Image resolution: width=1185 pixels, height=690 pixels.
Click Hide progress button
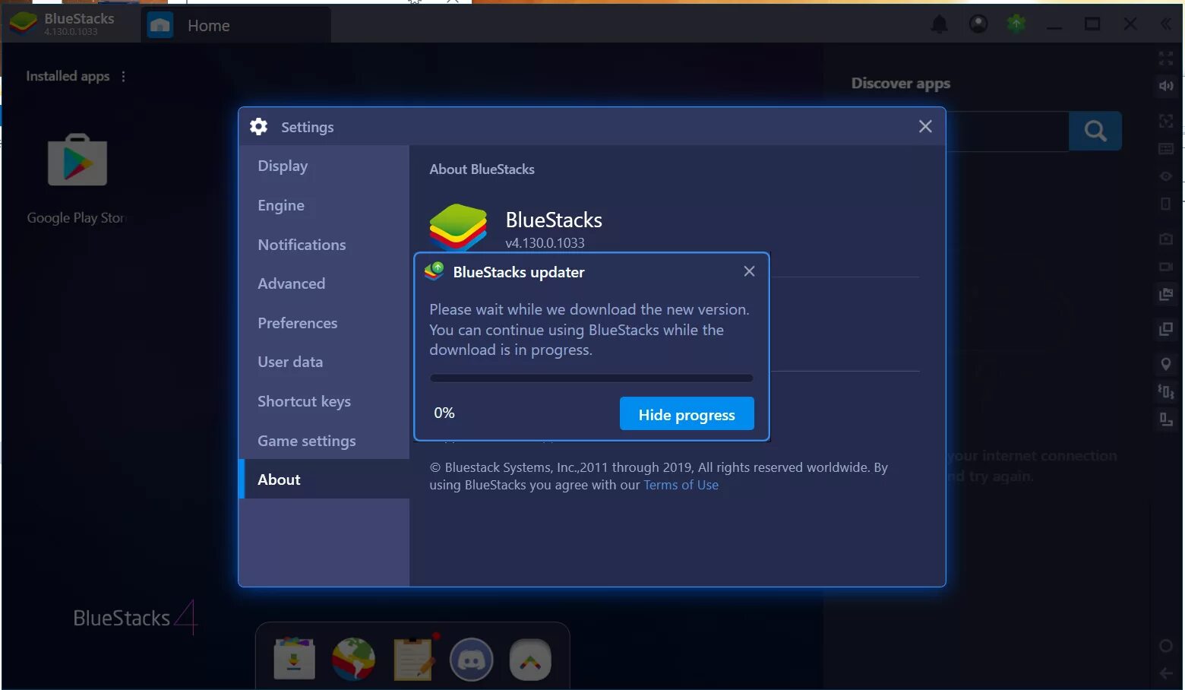click(x=687, y=414)
